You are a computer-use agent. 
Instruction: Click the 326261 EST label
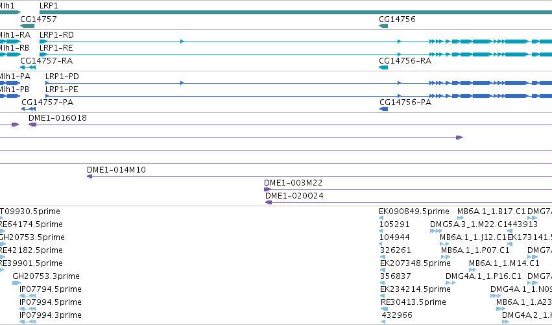click(396, 250)
